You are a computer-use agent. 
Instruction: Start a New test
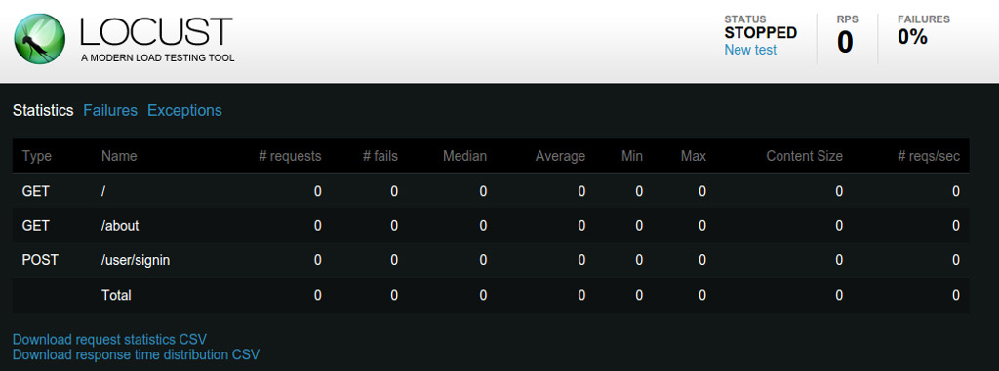point(750,50)
